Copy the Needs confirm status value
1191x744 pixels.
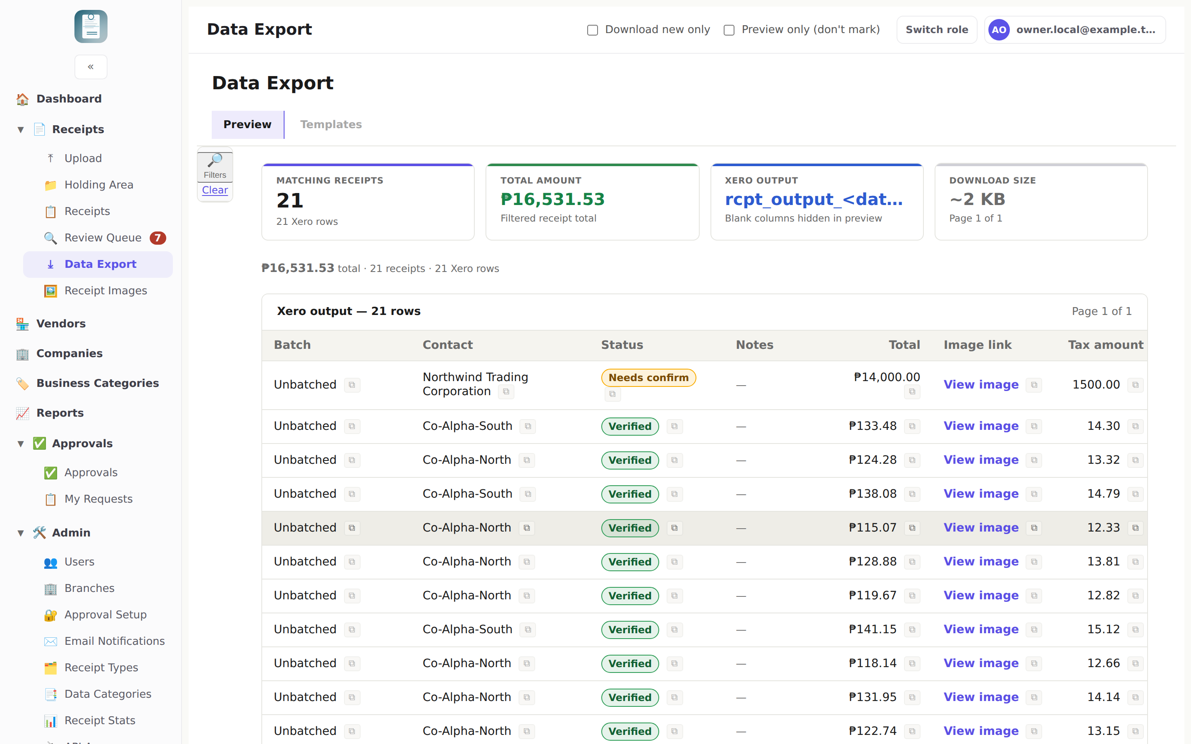tap(612, 394)
